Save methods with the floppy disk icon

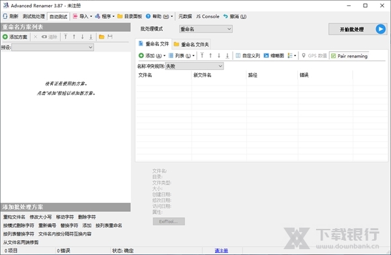click(110, 37)
